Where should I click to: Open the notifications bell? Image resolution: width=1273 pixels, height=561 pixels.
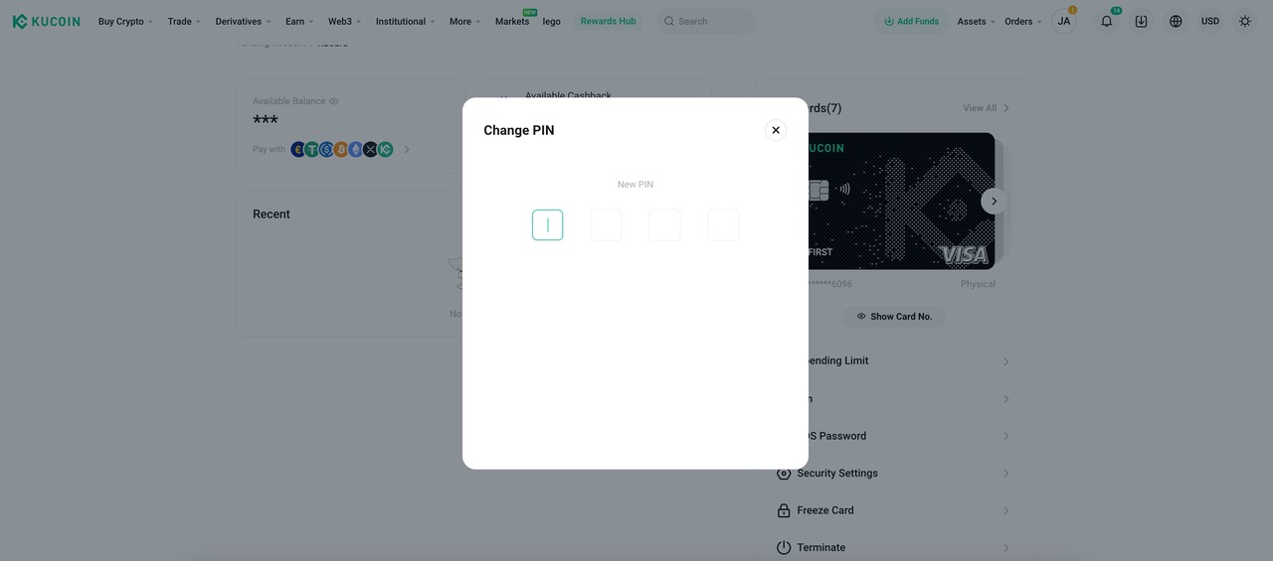pos(1106,21)
